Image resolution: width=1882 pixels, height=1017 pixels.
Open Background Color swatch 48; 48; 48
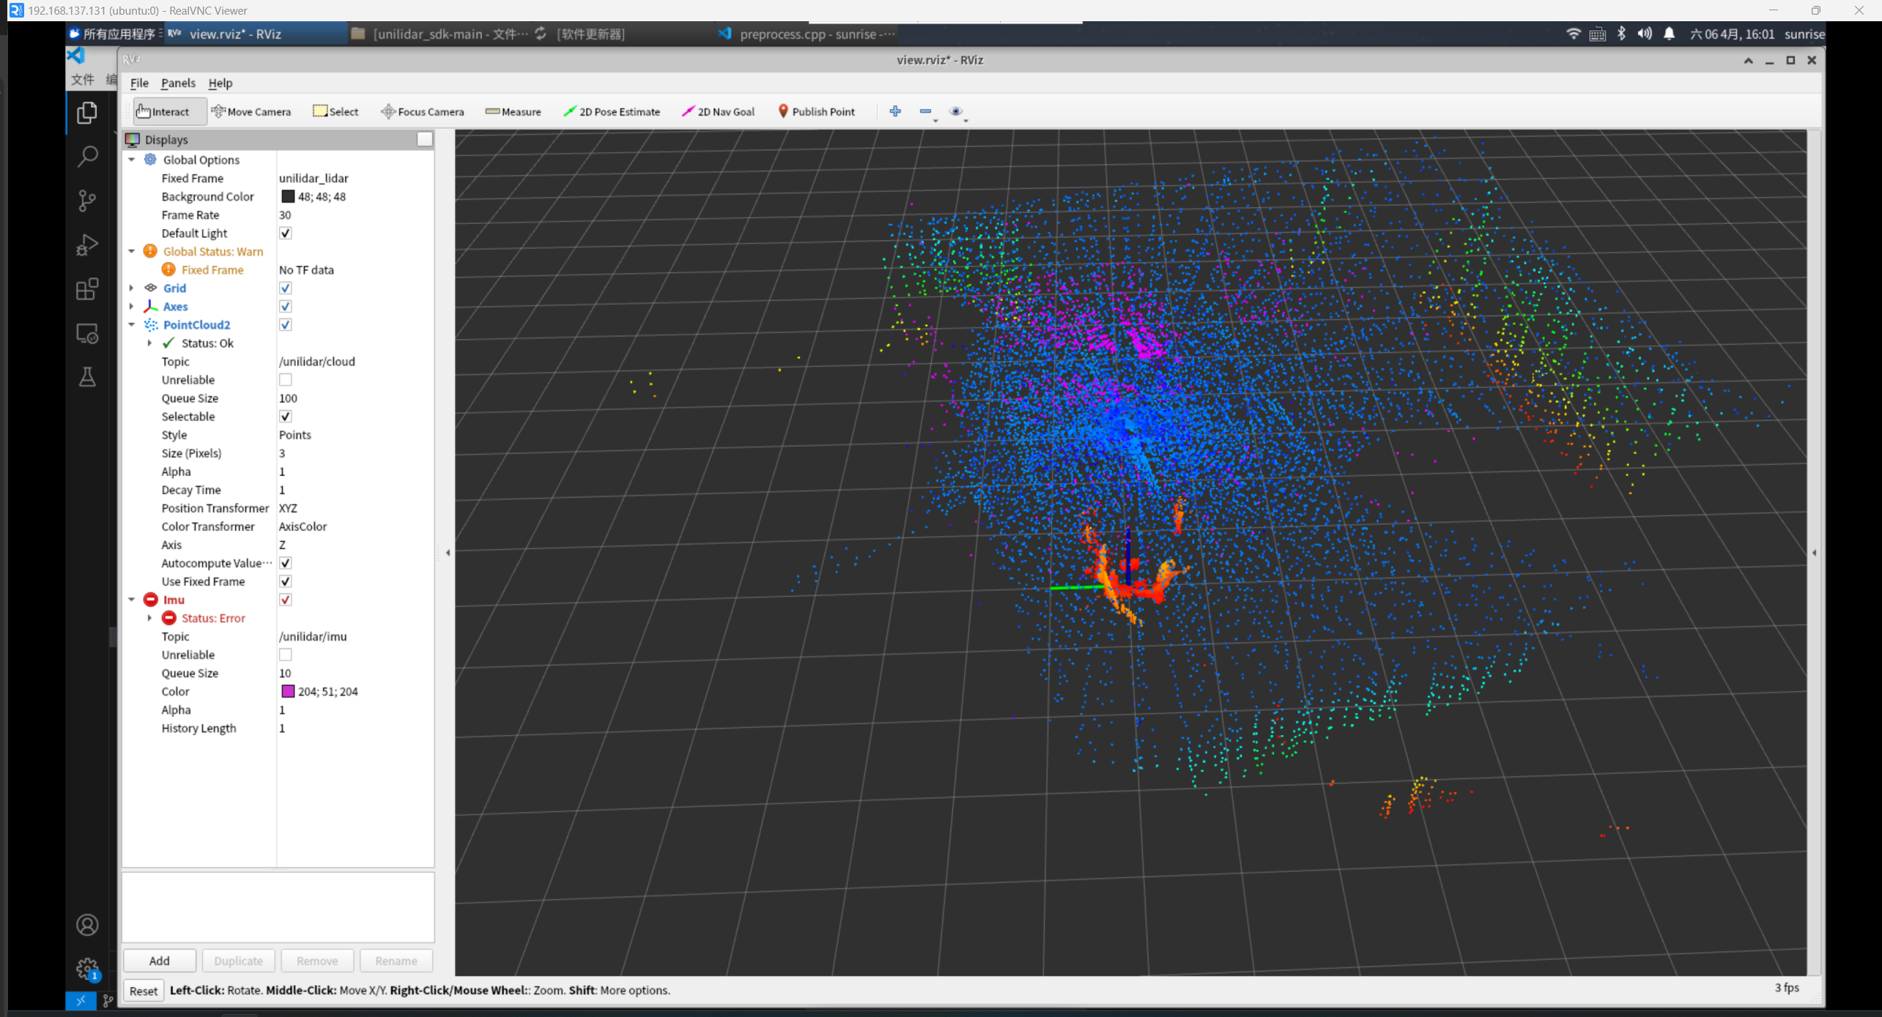coord(288,196)
